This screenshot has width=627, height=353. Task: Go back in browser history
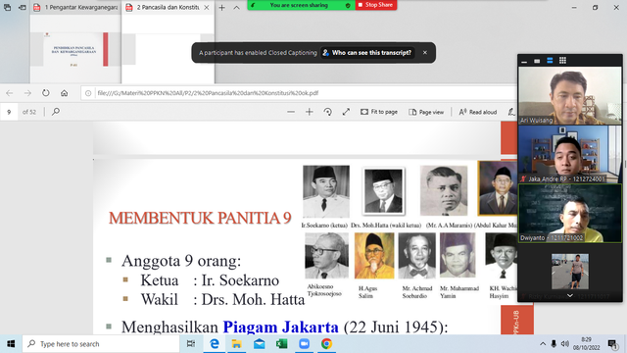tap(9, 93)
